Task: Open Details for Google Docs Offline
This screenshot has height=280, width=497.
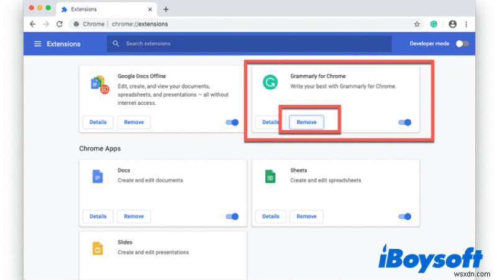Action: [98, 122]
